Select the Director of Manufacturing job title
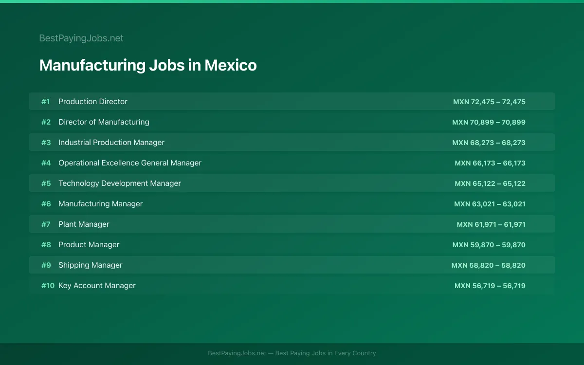This screenshot has width=584, height=365. pos(104,122)
